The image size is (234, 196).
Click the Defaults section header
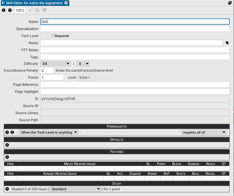pyautogui.click(x=117, y=140)
